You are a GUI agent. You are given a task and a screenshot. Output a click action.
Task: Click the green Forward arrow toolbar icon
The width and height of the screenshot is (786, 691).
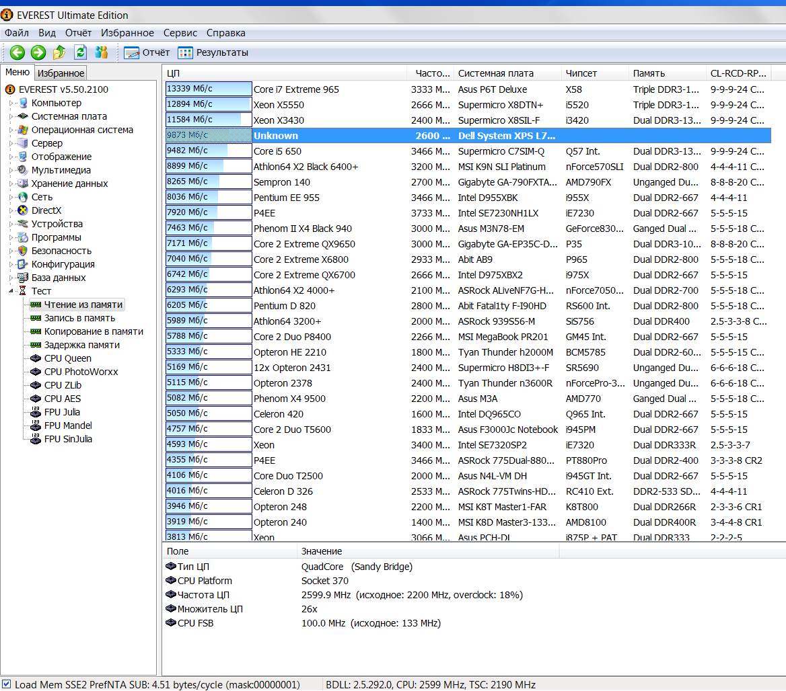coord(38,52)
